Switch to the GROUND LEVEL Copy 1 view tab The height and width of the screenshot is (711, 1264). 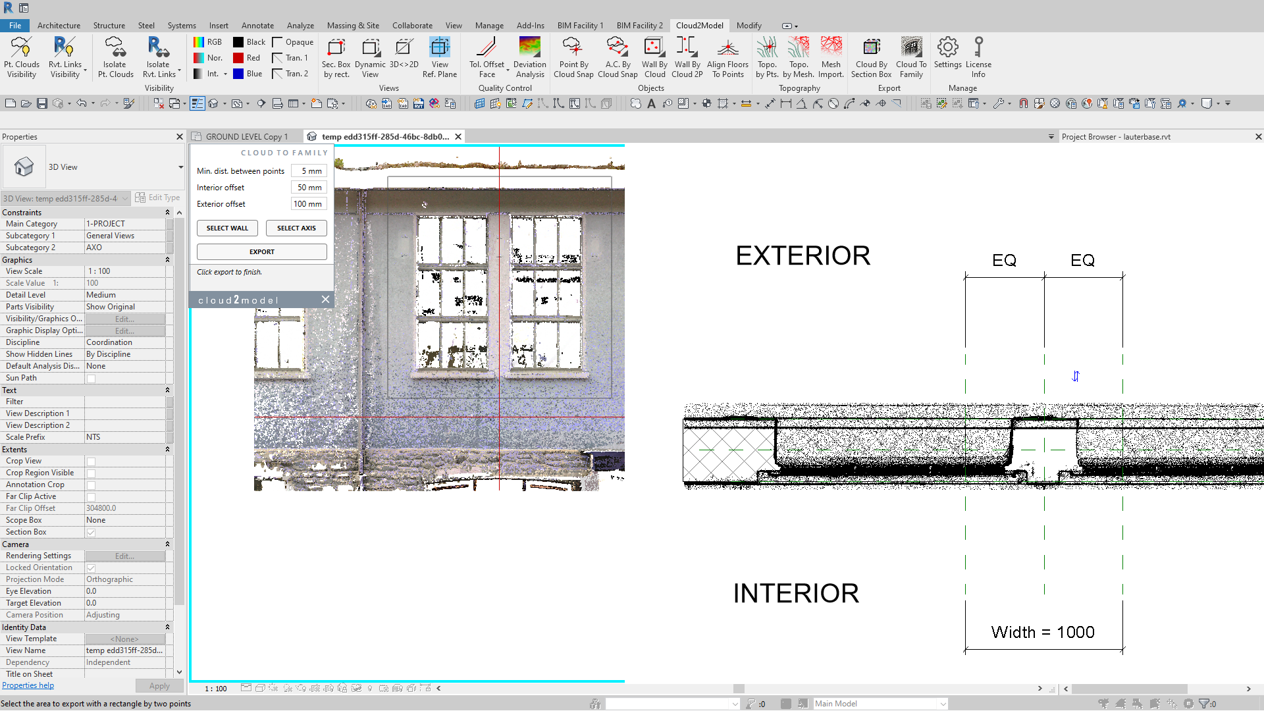point(246,137)
